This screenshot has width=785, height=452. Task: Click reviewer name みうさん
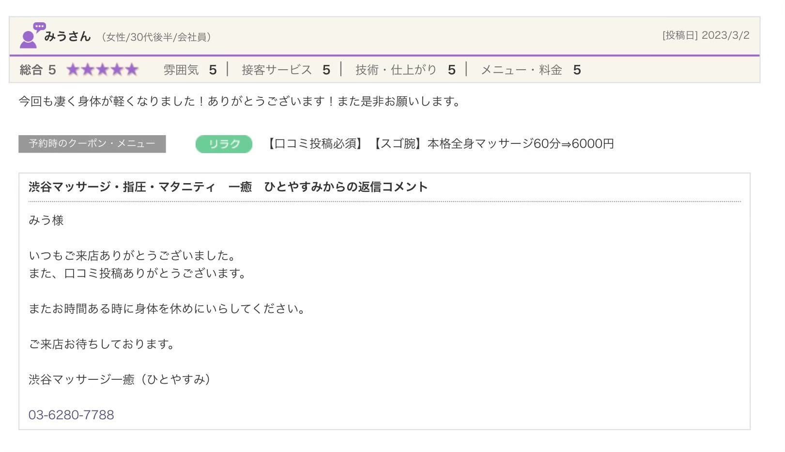67,36
